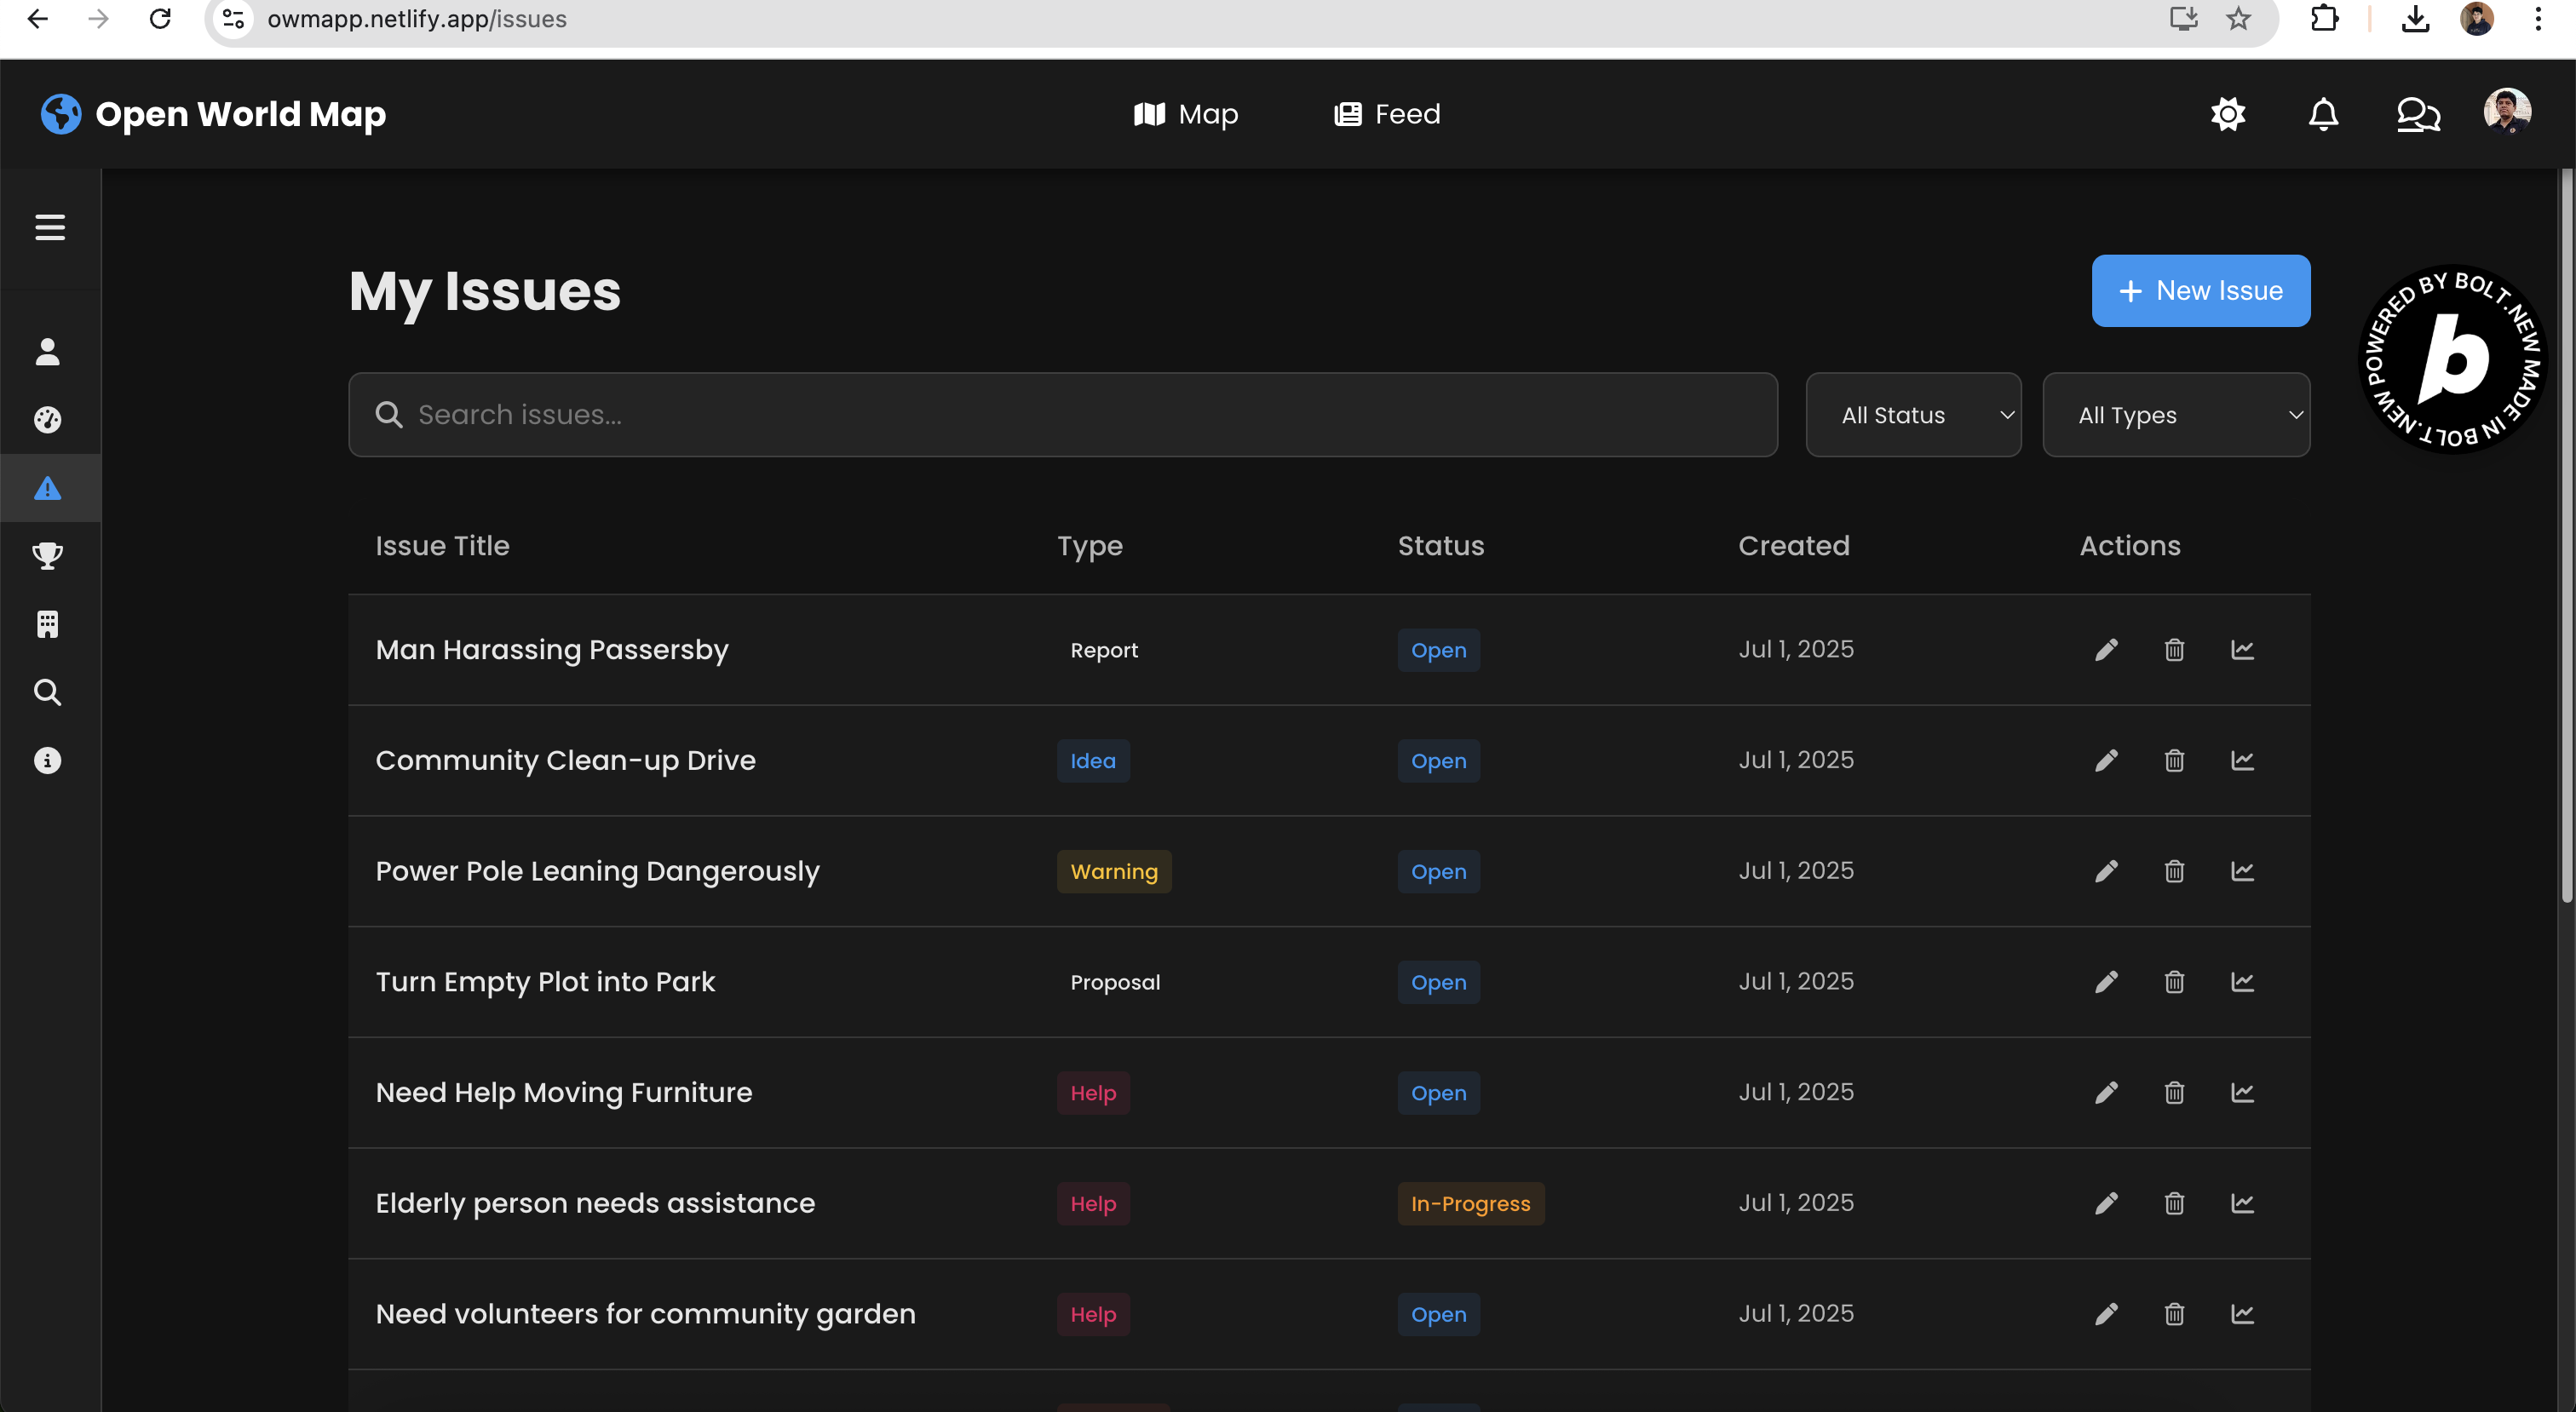Click the info icon in the sidebar
2576x1412 pixels.
pos(48,761)
